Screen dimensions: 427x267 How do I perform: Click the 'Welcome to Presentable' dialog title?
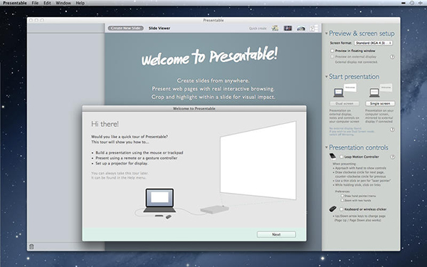coord(194,108)
